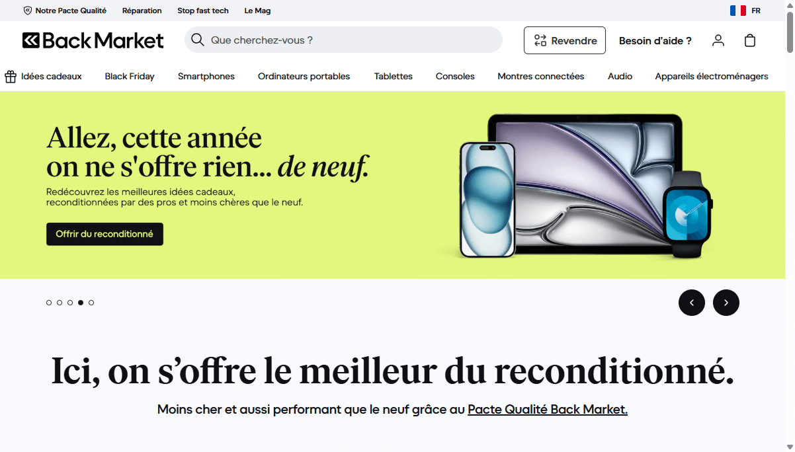Open the user account icon
The height and width of the screenshot is (452, 795).
coord(718,40)
